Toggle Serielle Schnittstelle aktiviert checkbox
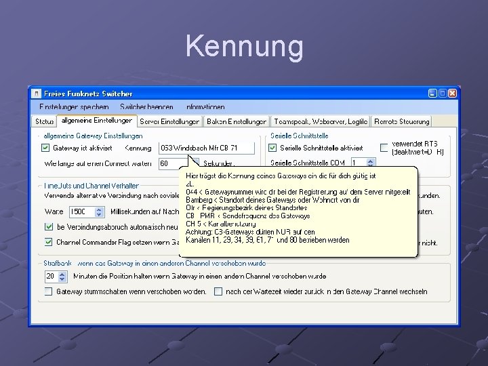This screenshot has height=366, width=488. click(272, 148)
